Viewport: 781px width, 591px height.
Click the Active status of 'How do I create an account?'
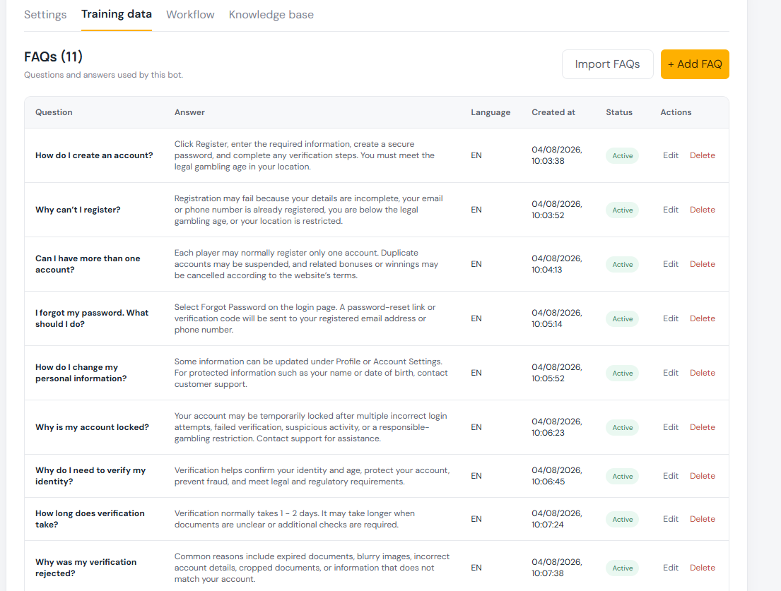click(622, 156)
